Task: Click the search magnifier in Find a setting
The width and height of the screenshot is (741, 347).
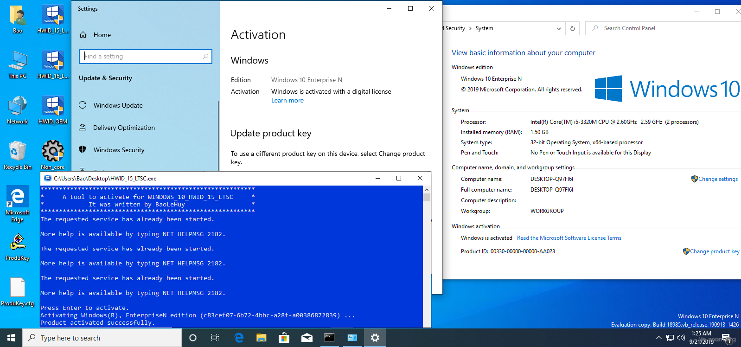Action: [205, 56]
